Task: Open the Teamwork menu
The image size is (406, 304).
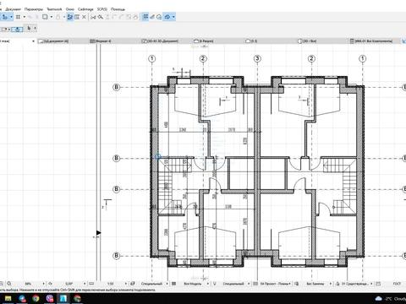Action: [54, 9]
